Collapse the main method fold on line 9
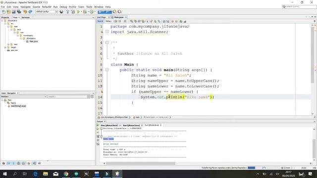 pos(107,70)
